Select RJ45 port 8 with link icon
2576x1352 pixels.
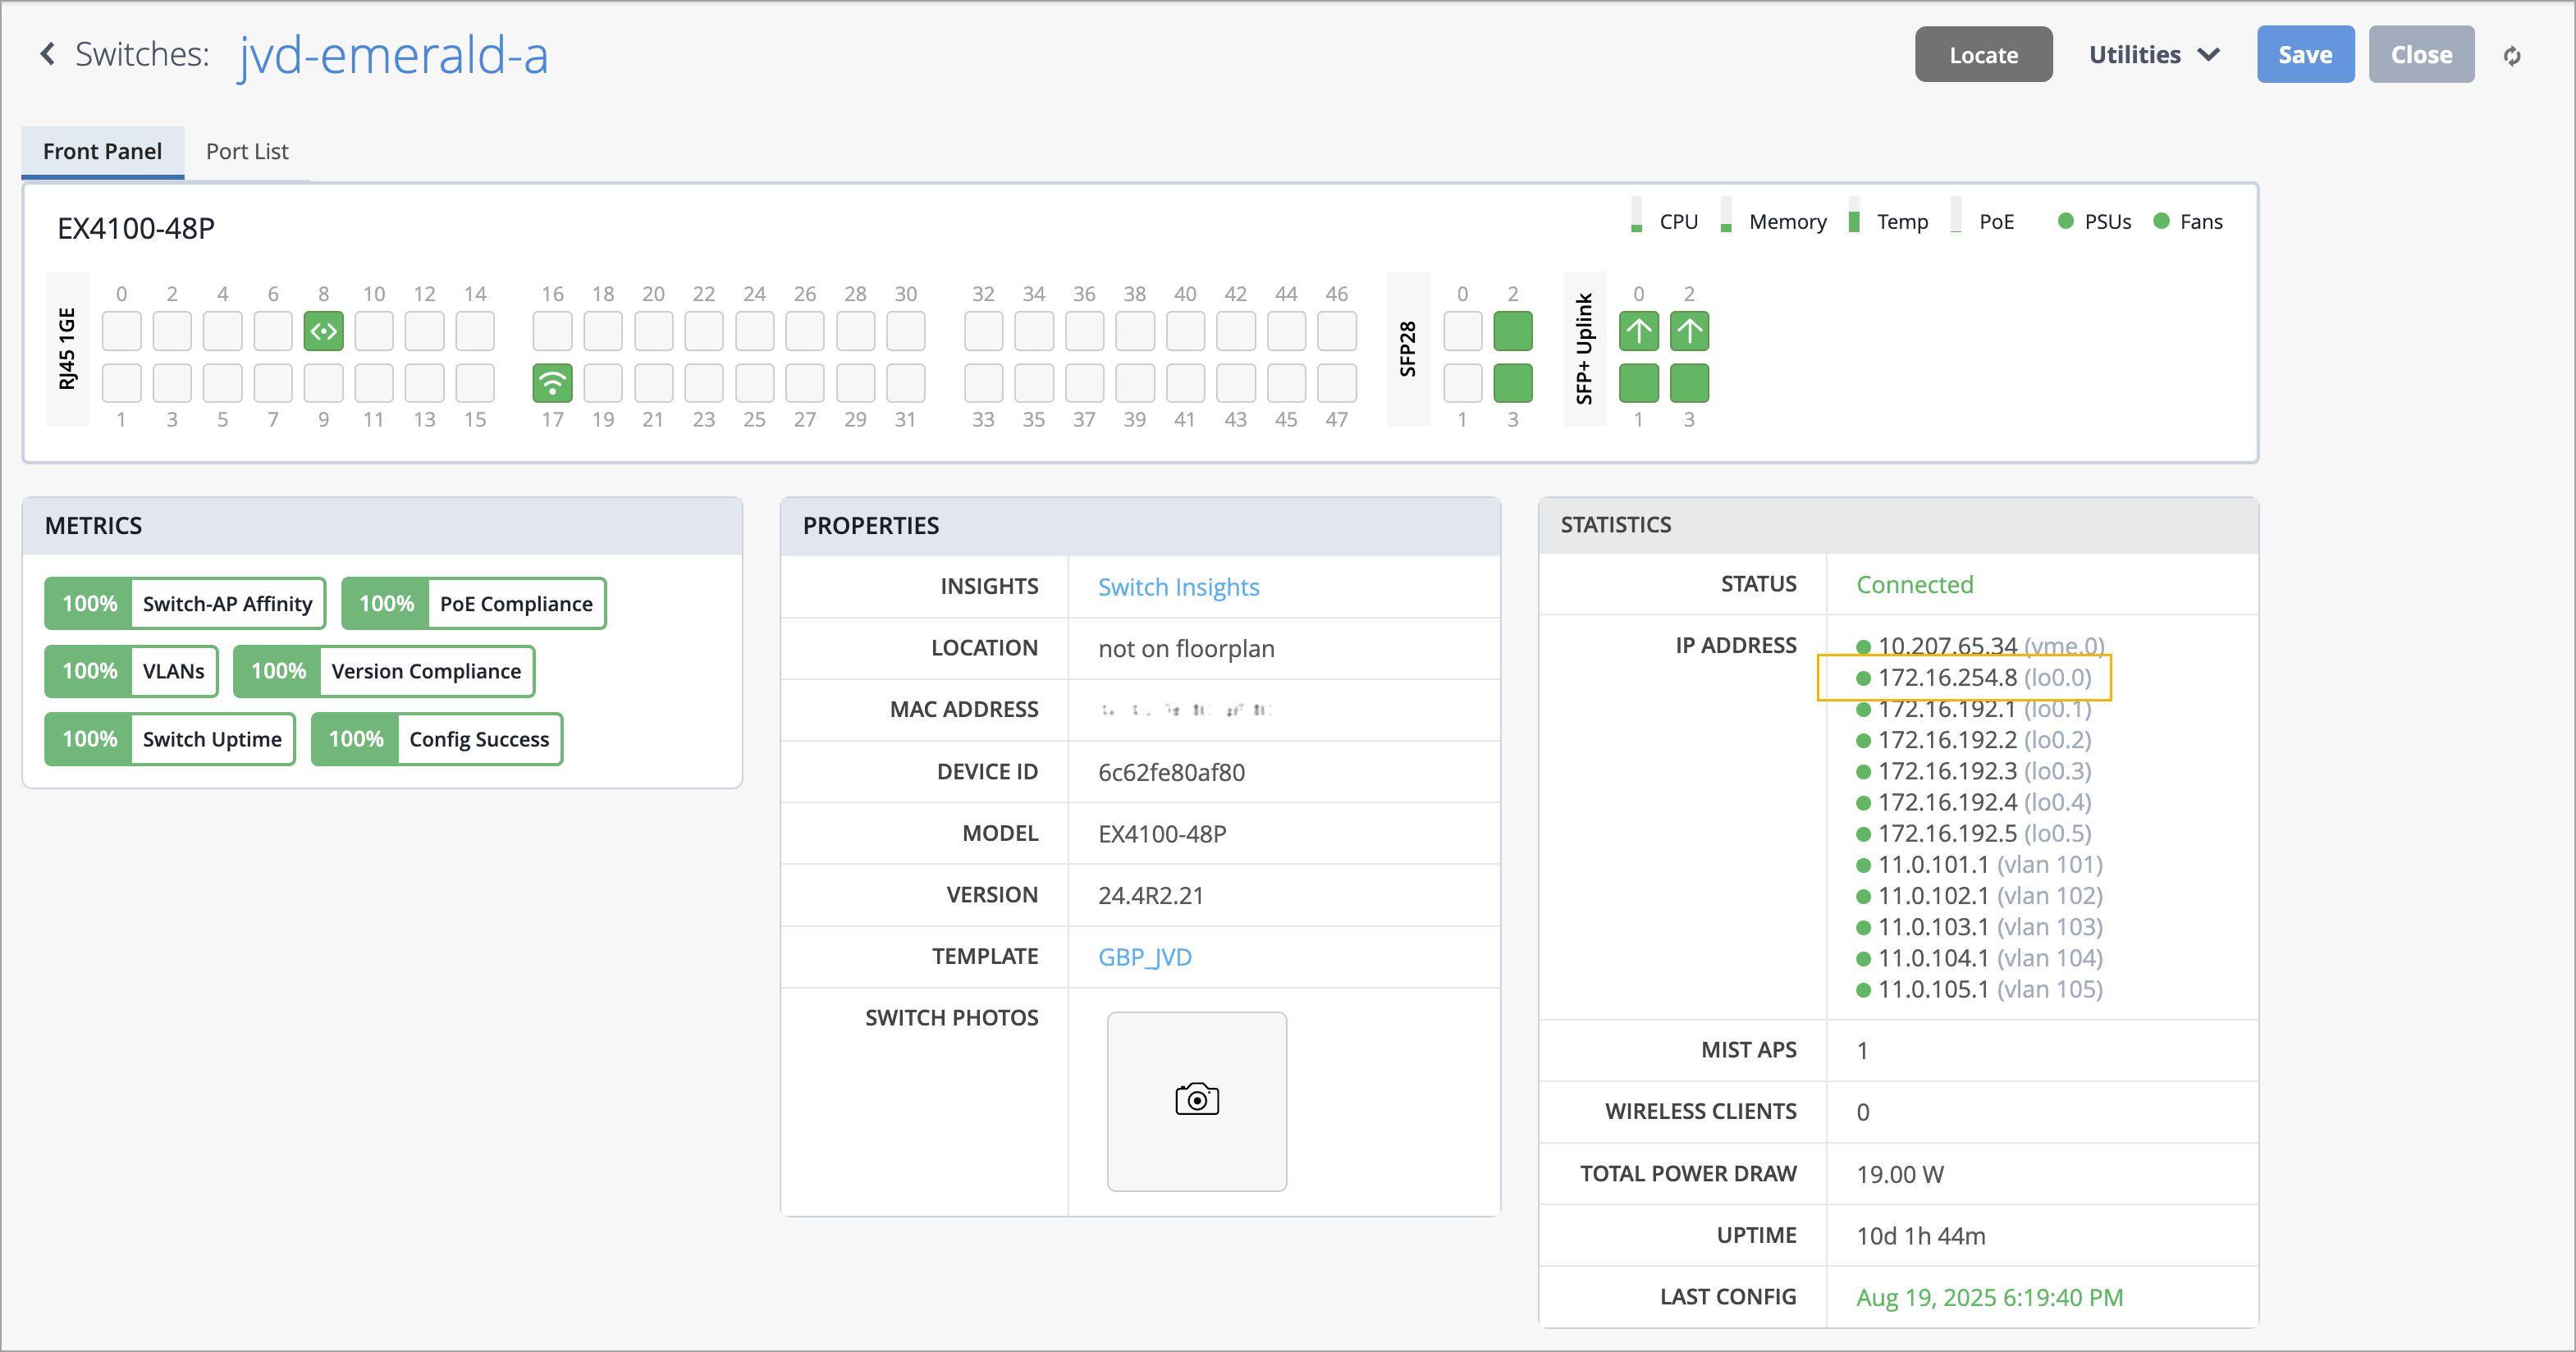(323, 331)
